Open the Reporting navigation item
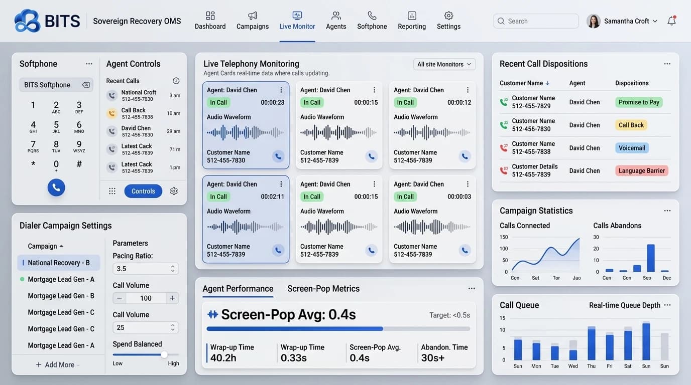 412,21
